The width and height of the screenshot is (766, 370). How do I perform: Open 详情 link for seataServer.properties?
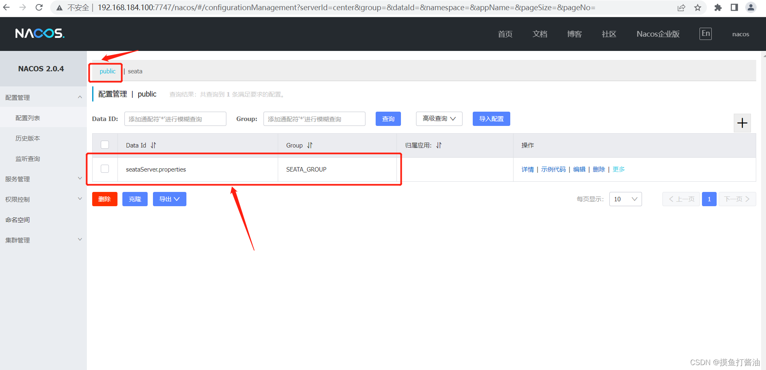[x=527, y=170]
